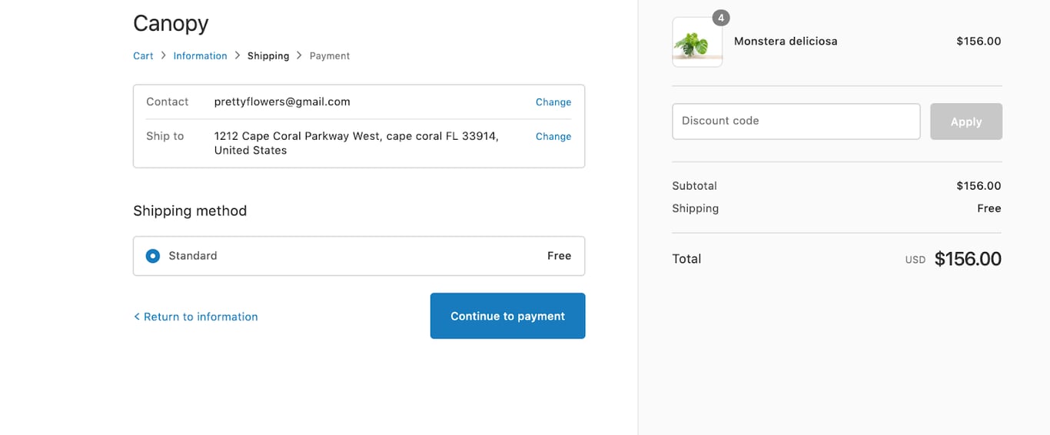Click the Canopy store title
Viewport: 1050px width, 435px height.
[x=171, y=23]
